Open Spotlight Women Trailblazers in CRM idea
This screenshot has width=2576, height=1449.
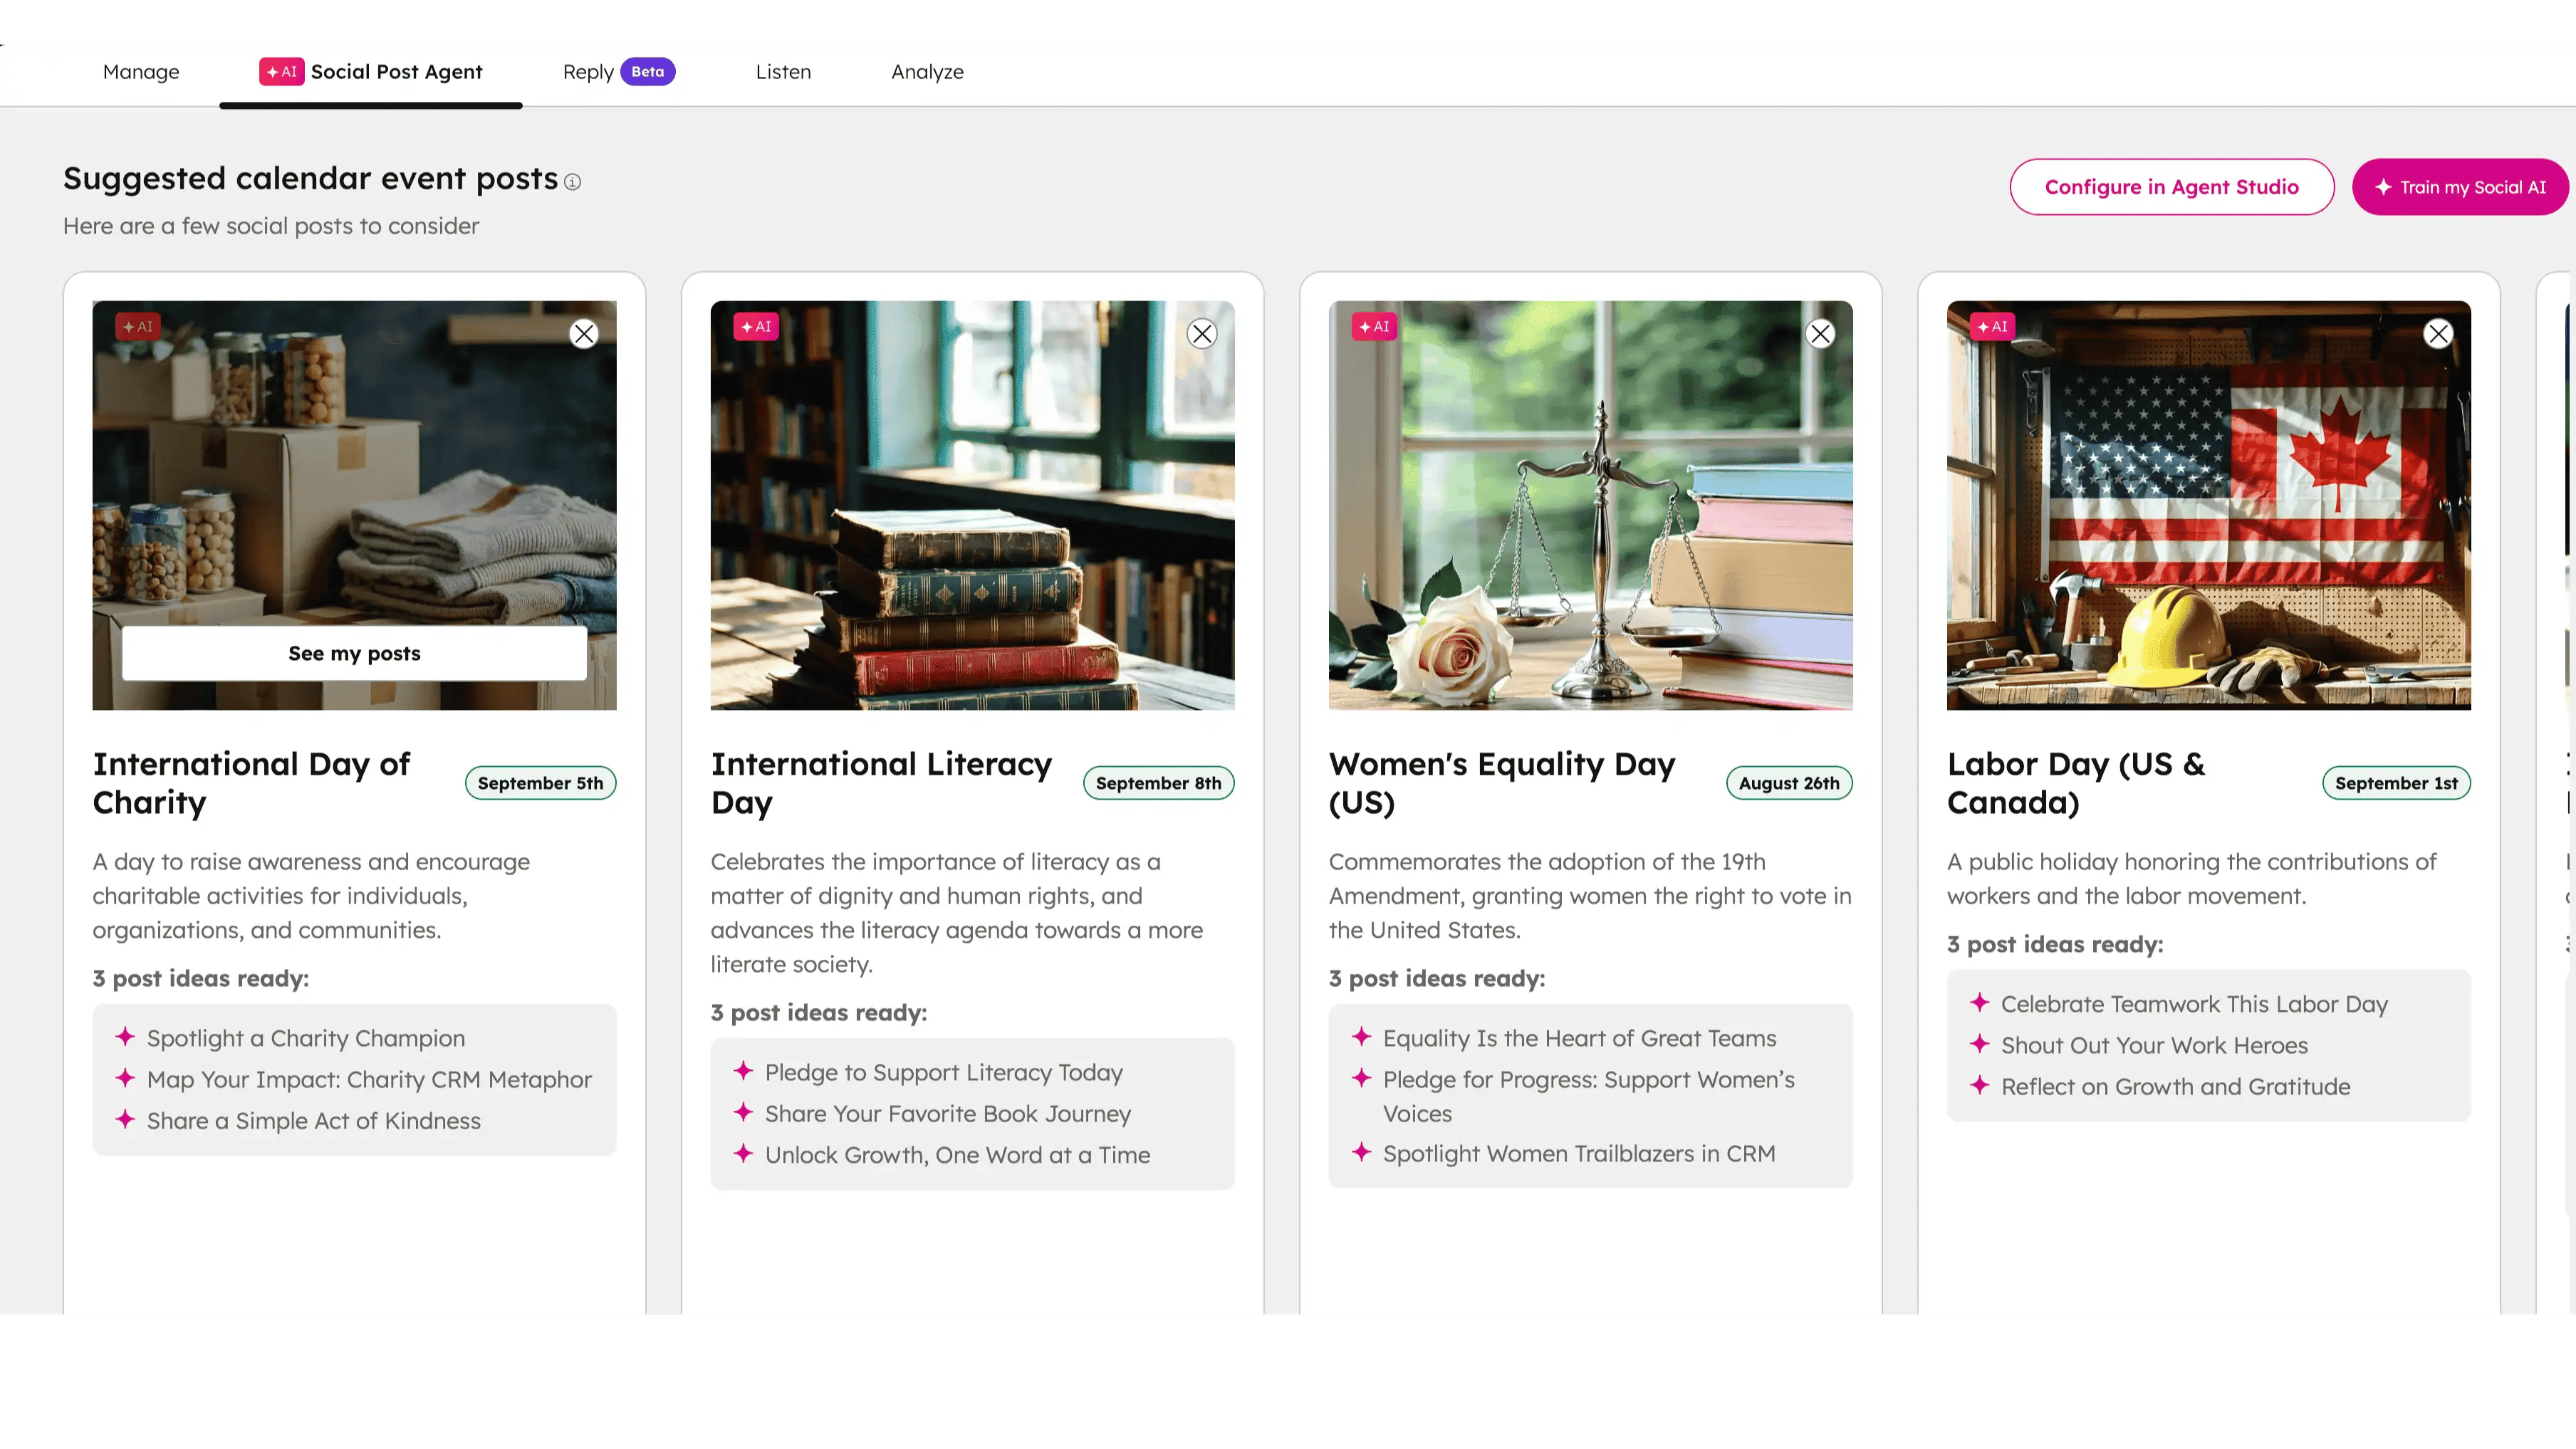pos(1578,1153)
